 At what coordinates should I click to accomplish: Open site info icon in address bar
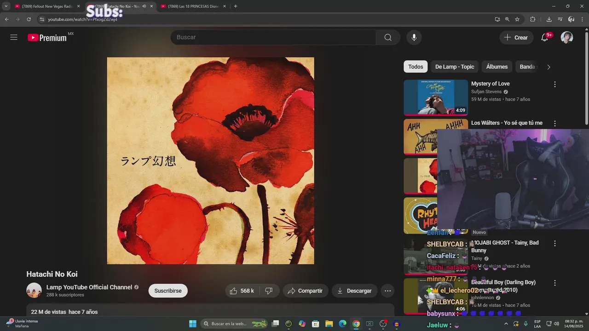41,19
